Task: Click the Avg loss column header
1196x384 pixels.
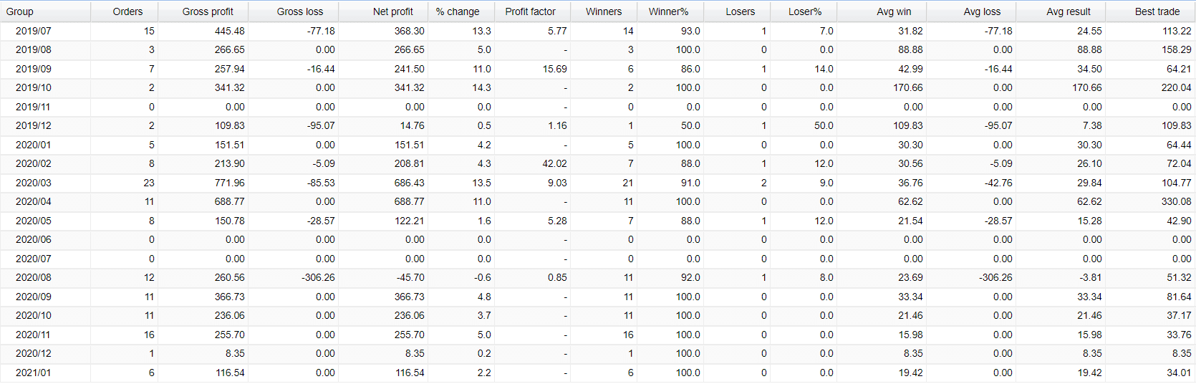Action: [971, 11]
